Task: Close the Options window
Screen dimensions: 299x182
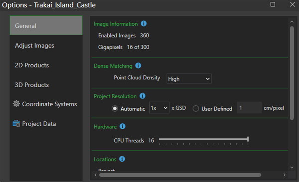Action: pyautogui.click(x=292, y=4)
